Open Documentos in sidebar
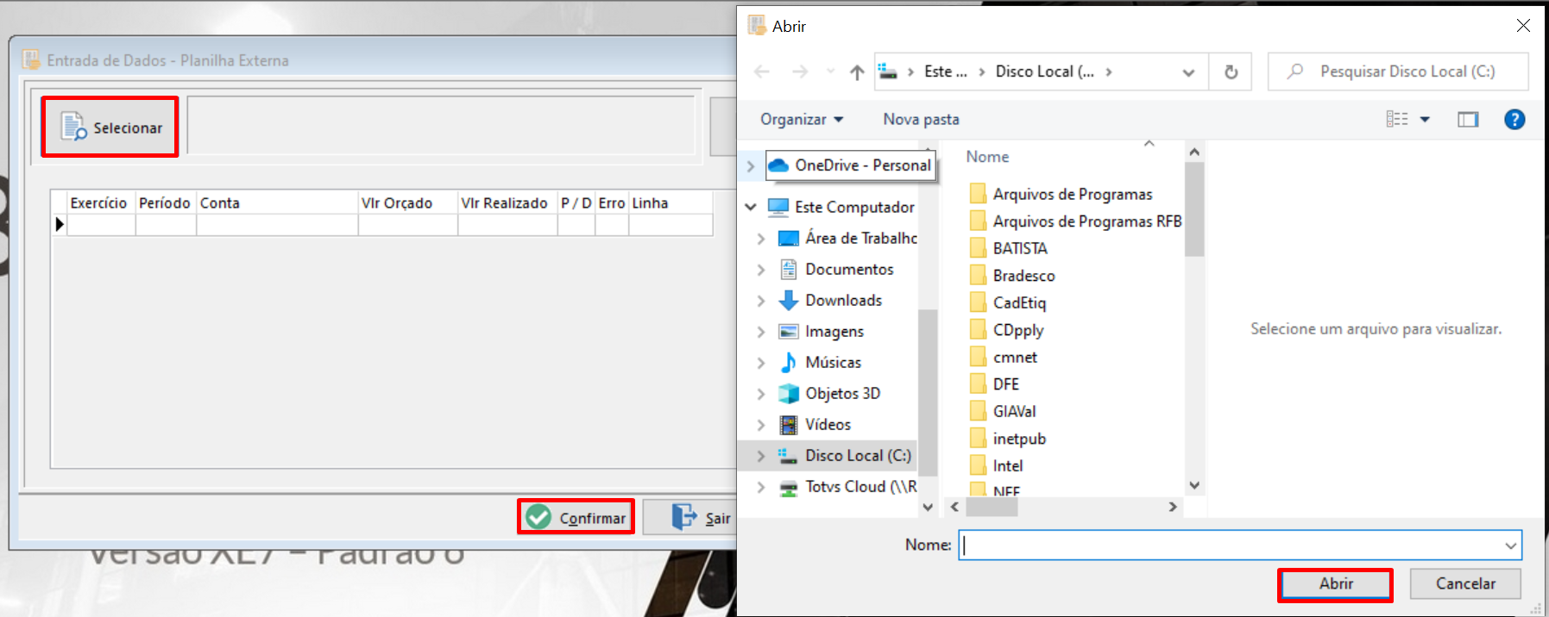The height and width of the screenshot is (617, 1549). (837, 269)
